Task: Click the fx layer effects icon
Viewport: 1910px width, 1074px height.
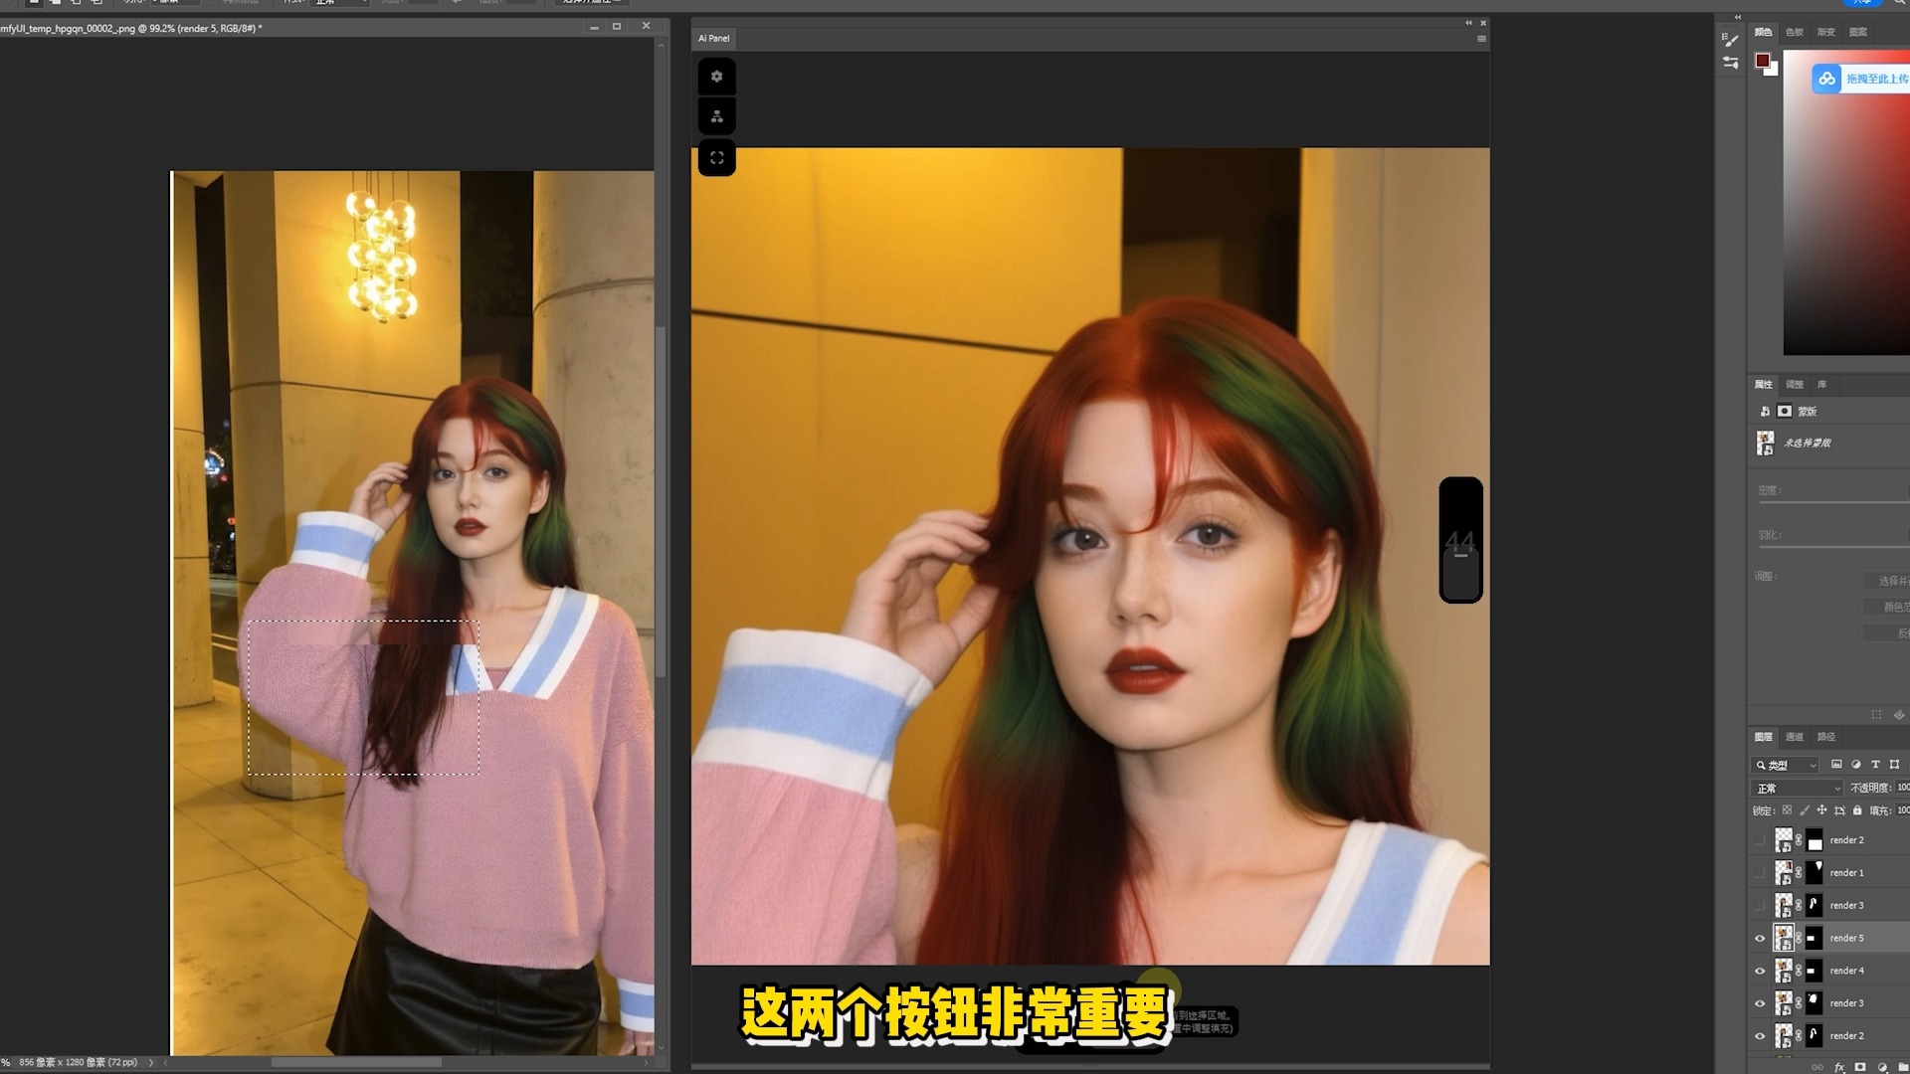Action: pyautogui.click(x=1839, y=1067)
